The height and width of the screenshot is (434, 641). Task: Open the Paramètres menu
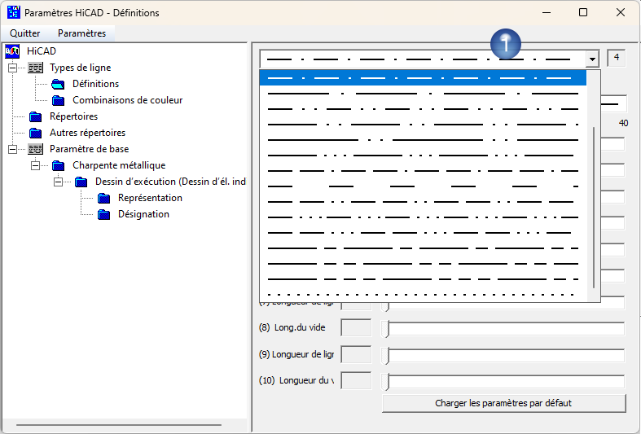click(81, 33)
